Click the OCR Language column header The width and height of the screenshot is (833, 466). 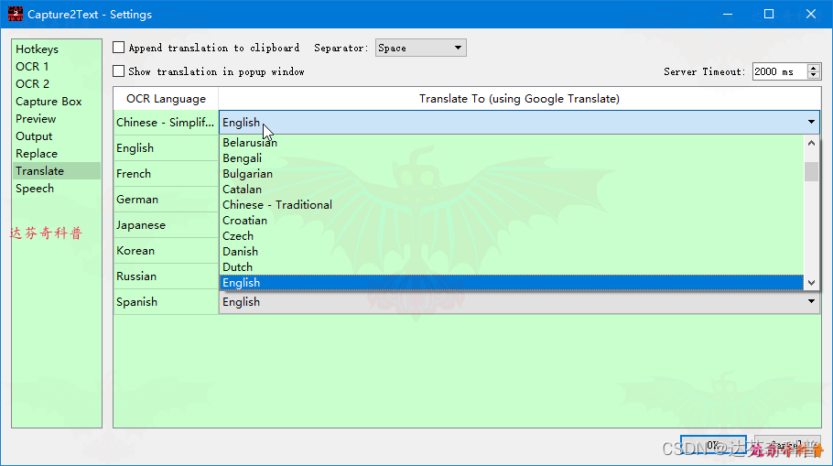(166, 99)
